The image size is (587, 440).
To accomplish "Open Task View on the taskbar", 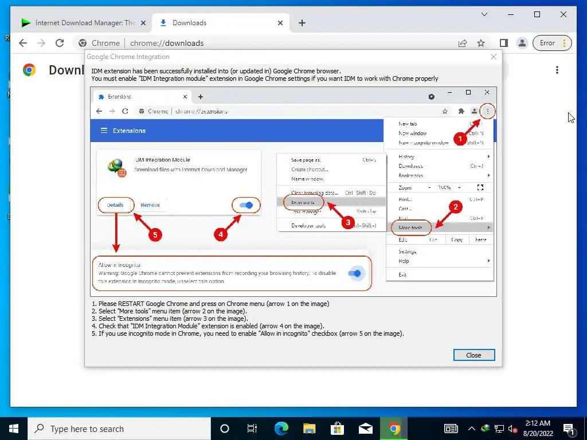I will pos(252,429).
